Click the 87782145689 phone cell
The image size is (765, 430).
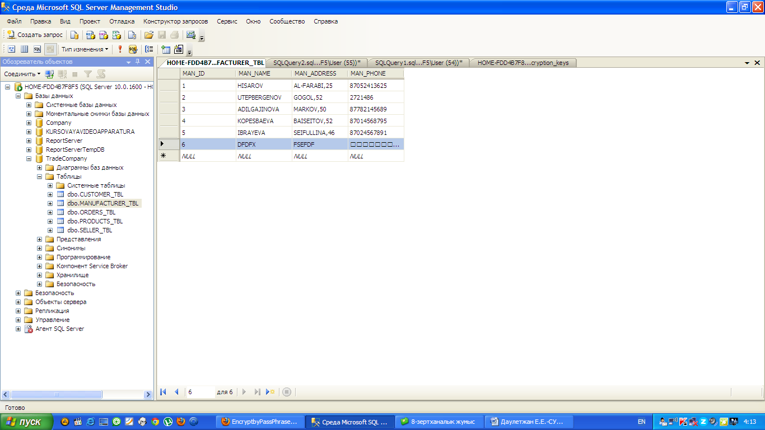[375, 109]
